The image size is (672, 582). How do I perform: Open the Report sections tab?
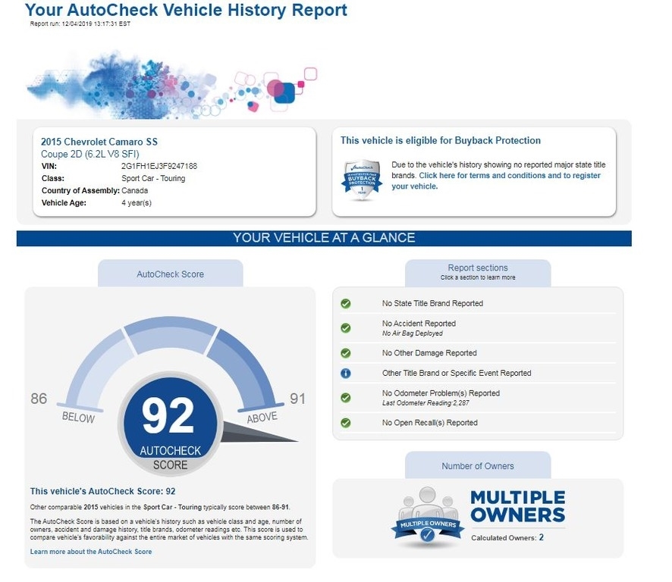click(x=478, y=272)
